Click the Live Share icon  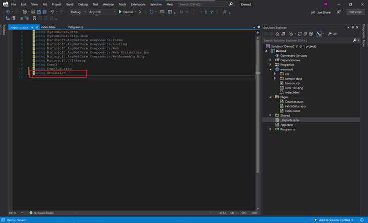coord(313,12)
